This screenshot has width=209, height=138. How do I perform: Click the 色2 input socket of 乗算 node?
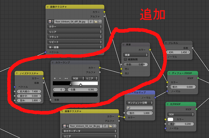coord(121,73)
